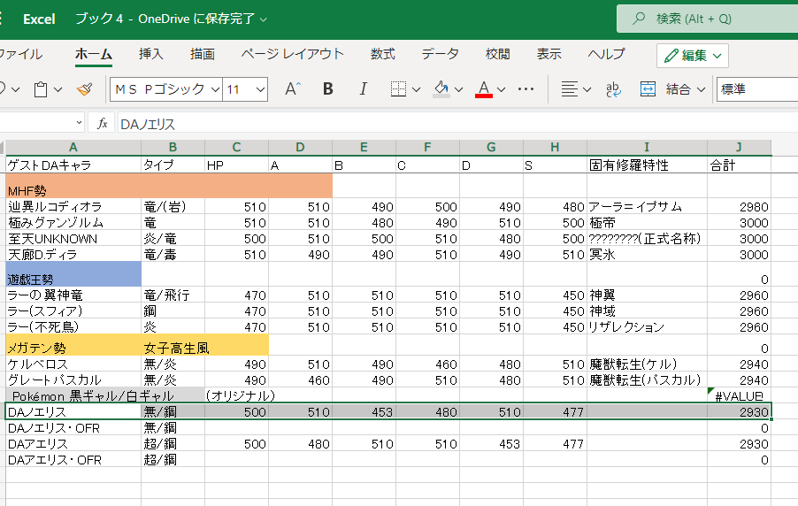Screen dimensions: 798x506
Task: Click the ブック 4 file name
Action: 99,19
